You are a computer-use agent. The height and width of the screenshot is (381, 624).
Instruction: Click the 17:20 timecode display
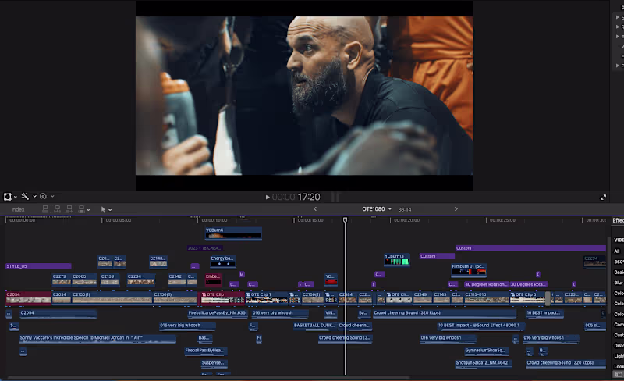pos(309,197)
